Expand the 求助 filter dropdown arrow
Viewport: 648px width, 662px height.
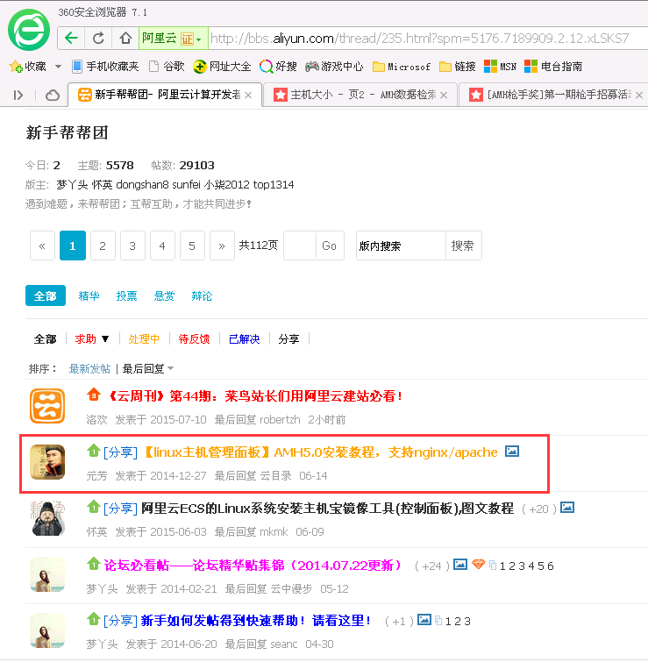105,339
